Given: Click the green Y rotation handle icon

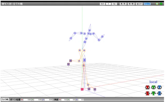Looking at the screenshot, I should [x=154, y=87].
